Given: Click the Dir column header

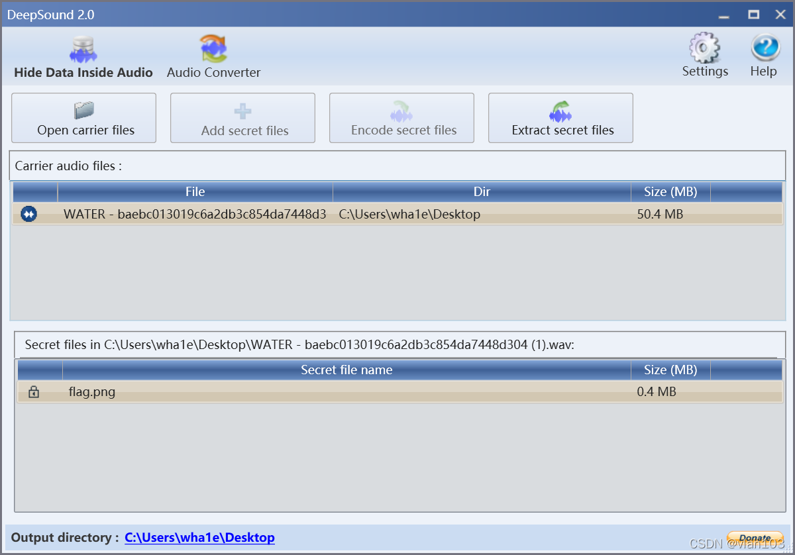Looking at the screenshot, I should (x=482, y=192).
